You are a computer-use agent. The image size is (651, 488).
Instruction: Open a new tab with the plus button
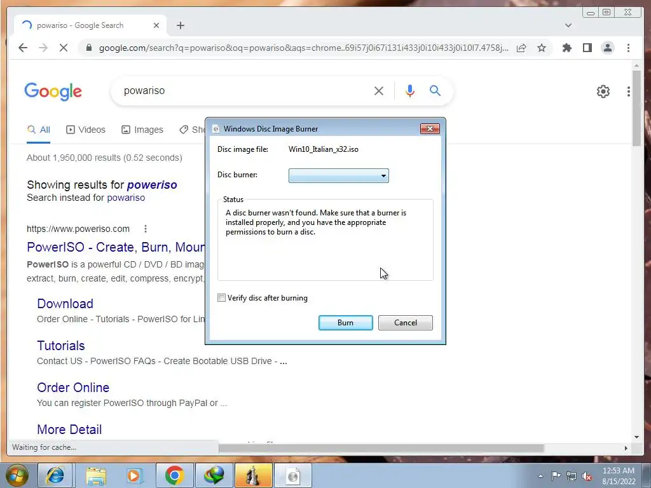click(180, 25)
